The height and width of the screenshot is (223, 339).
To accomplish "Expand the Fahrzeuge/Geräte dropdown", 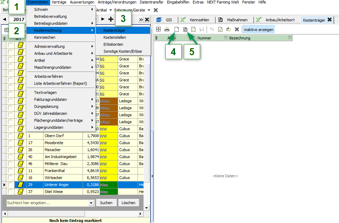I will [149, 10].
